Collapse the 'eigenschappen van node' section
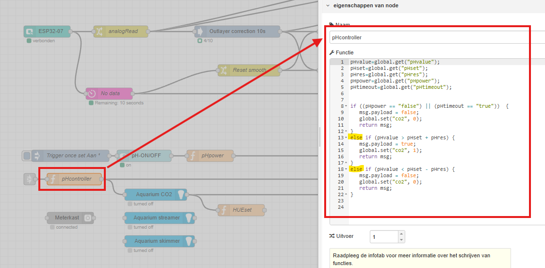The width and height of the screenshot is (545, 268). [328, 5]
